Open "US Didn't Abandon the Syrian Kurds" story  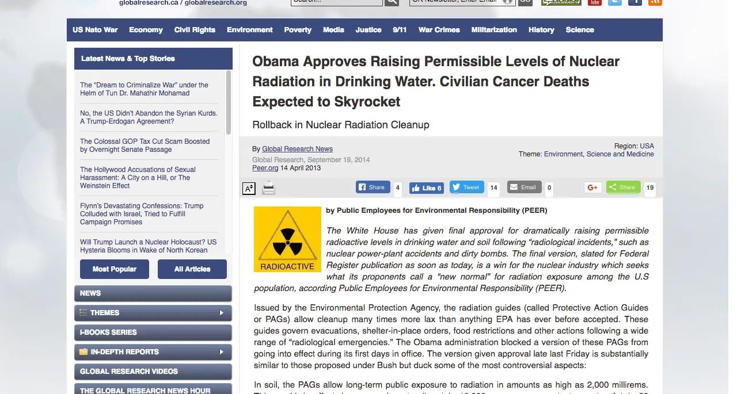point(149,117)
